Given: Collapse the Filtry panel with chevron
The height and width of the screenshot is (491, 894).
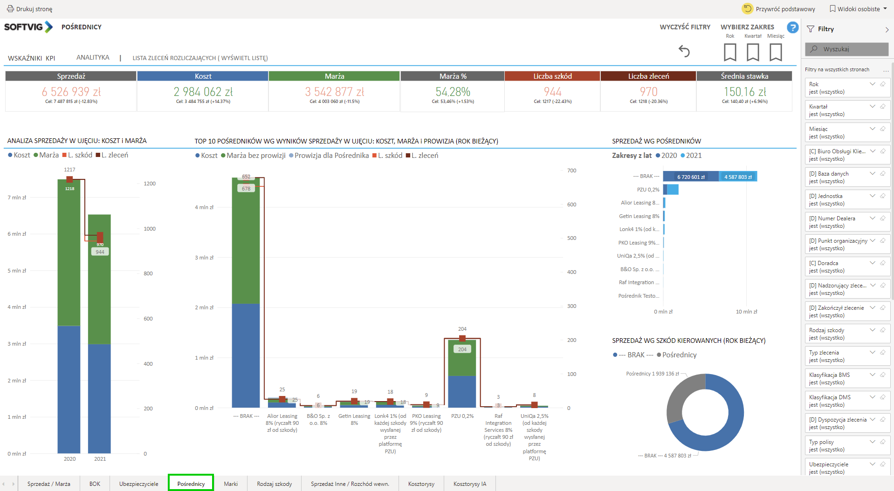Looking at the screenshot, I should tap(887, 29).
